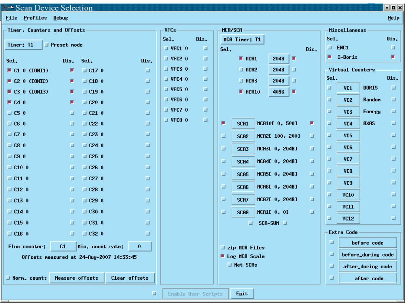Open the Profiles menu
The width and height of the screenshot is (405, 303).
35,18
